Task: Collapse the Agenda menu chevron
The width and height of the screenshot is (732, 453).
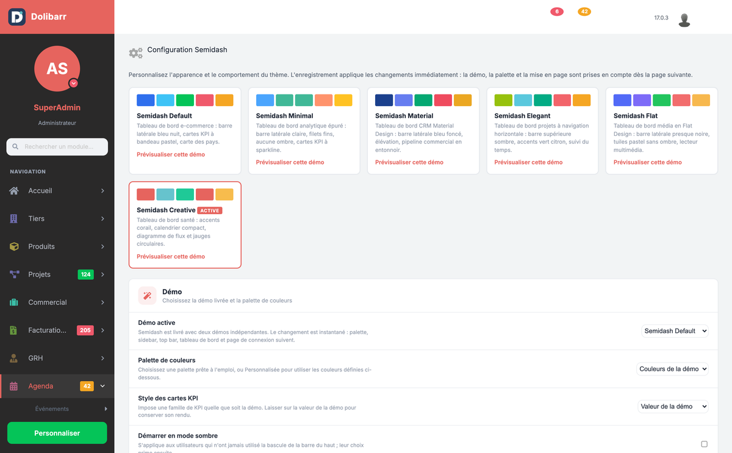Action: click(x=102, y=386)
